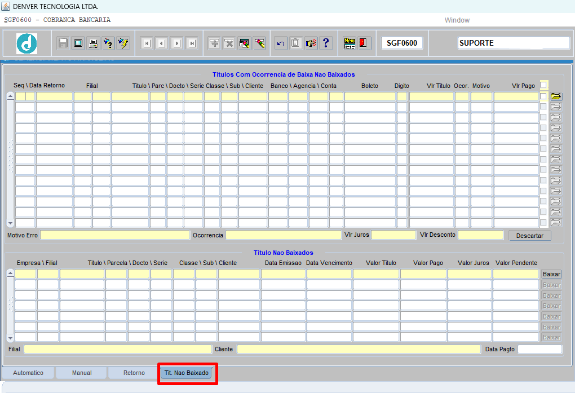Tick checkbox on the highlighted first grid row
Screen dimensions: 575x393
coord(543,96)
